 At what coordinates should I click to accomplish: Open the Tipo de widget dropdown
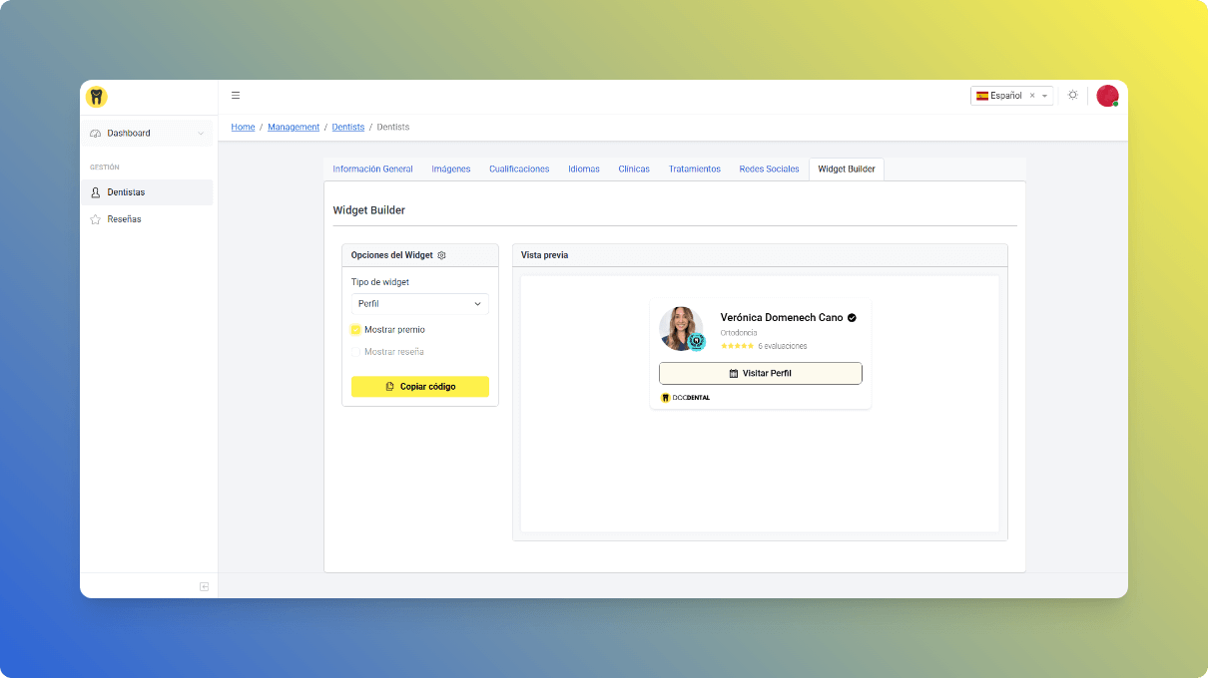[419, 304]
